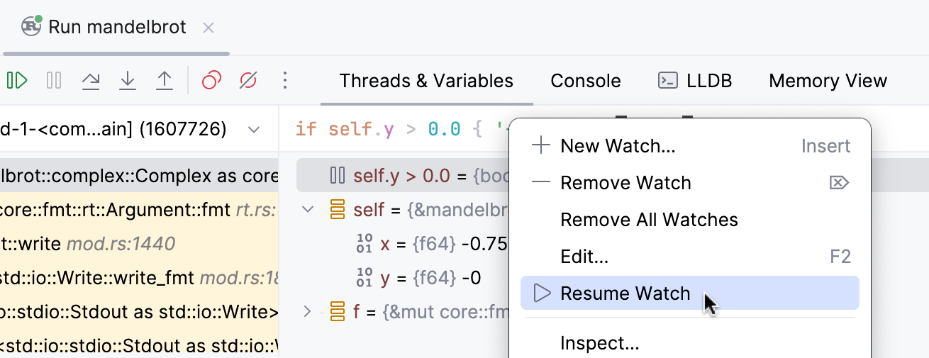The image size is (929, 358).
Task: Close the Run mandelbrot tab
Action: (x=208, y=28)
